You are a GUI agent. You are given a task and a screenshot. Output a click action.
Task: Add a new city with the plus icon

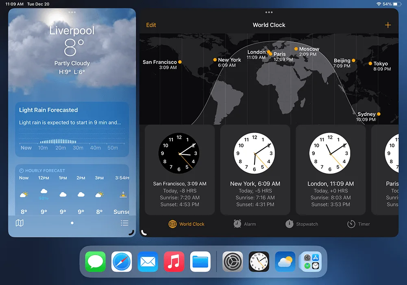click(x=387, y=25)
